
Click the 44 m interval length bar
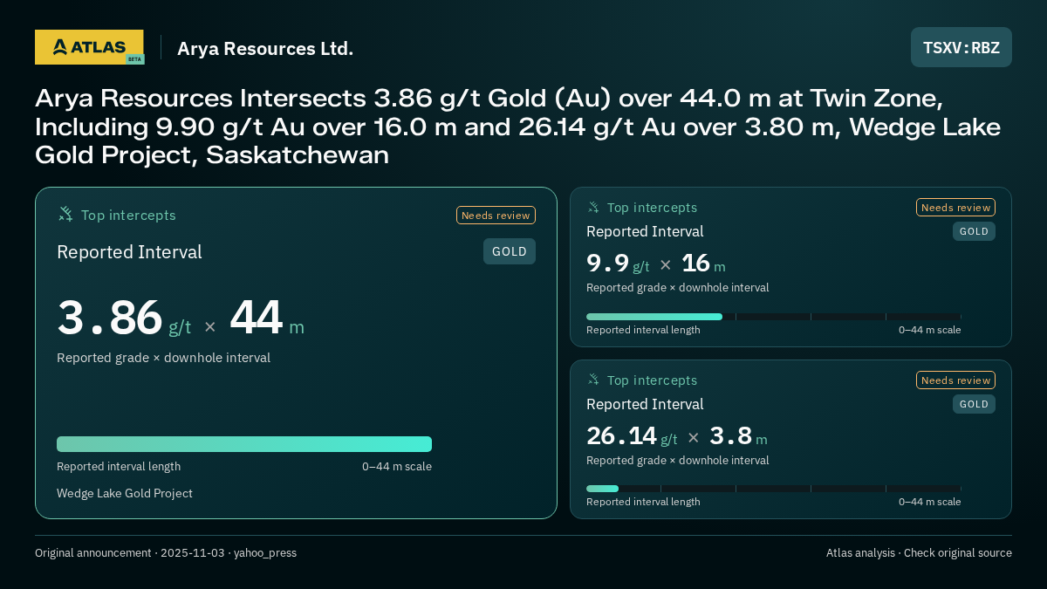(244, 444)
